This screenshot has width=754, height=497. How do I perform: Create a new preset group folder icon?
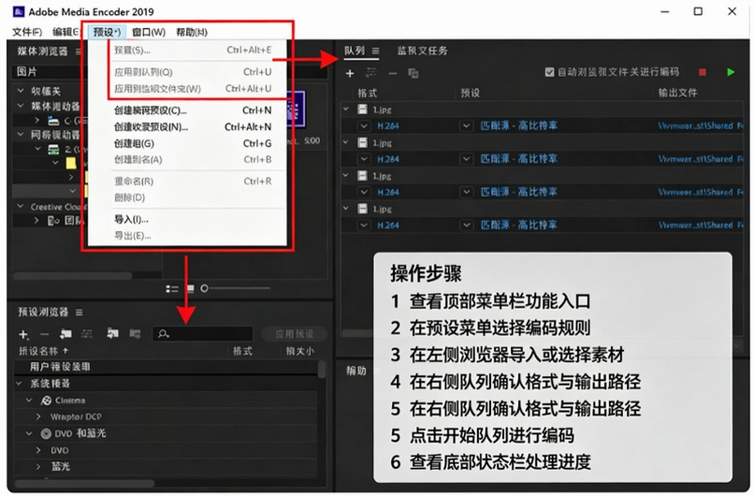(65, 333)
